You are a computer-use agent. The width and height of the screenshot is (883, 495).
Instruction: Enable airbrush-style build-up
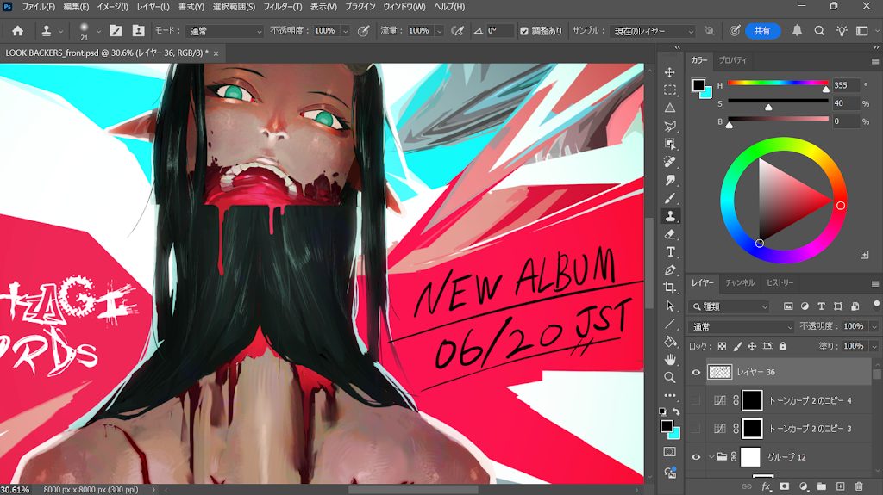pyautogui.click(x=458, y=31)
